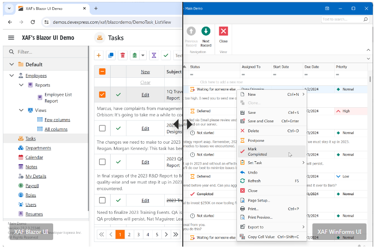Screen dimensions: 376x249
Task: Click Next Record in WinForms ribbon
Action: [206, 37]
